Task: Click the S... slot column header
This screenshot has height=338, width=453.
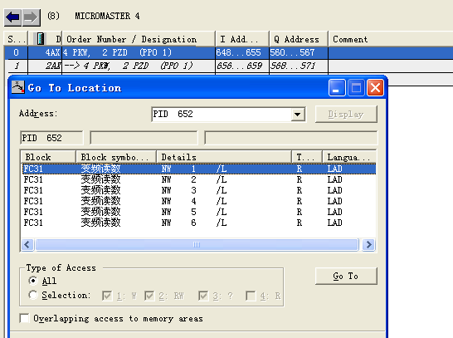Action: [16, 39]
